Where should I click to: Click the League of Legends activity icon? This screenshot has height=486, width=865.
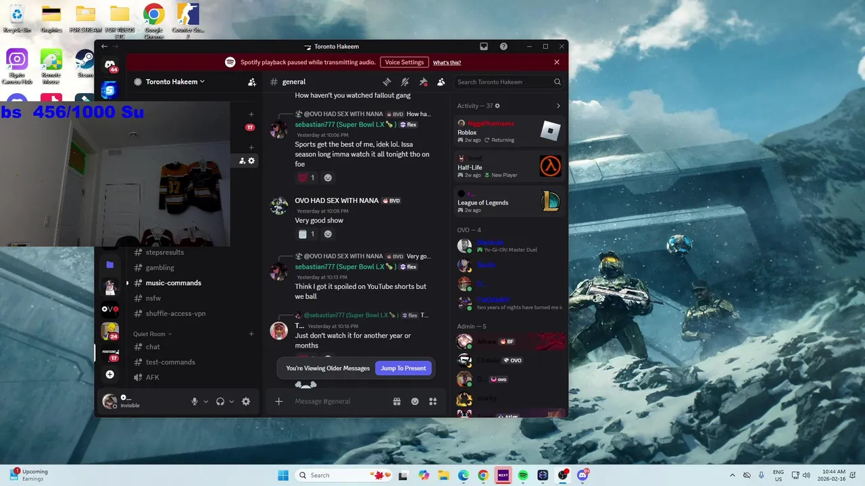coord(551,201)
